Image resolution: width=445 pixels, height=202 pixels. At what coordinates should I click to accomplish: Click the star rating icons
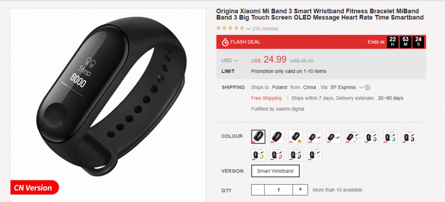(230, 28)
